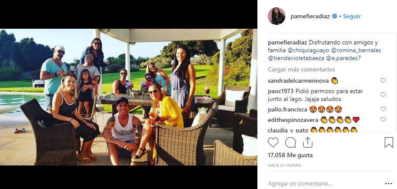Open @tiendavioletabaeza mention link
The width and height of the screenshot is (397, 189).
pos(296,58)
